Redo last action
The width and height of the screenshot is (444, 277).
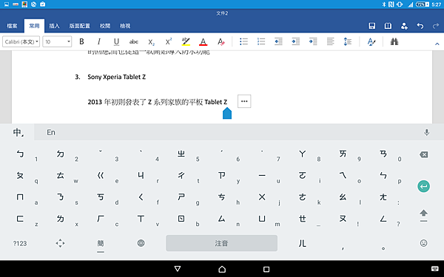tap(436, 26)
